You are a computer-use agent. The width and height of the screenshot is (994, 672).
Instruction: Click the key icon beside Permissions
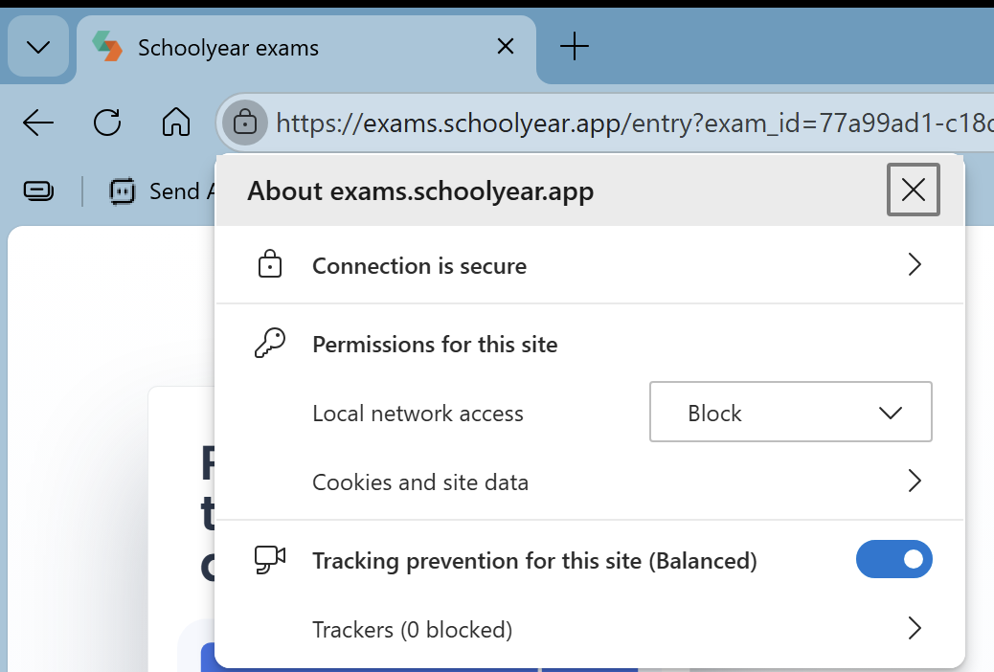(270, 344)
